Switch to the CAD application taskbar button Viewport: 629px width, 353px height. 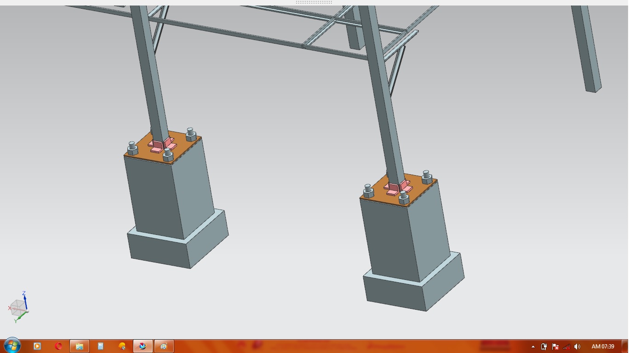click(143, 346)
